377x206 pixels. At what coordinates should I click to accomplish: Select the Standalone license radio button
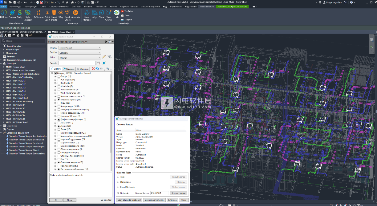tap(118, 182)
